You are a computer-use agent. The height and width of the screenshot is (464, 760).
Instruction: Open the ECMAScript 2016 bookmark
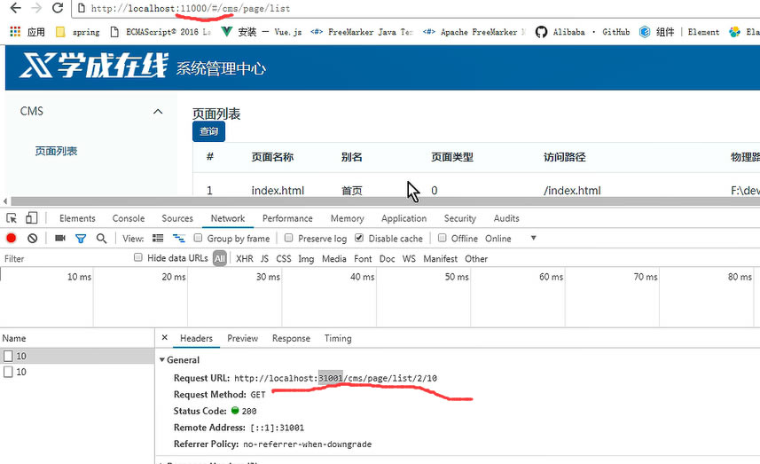click(x=160, y=32)
